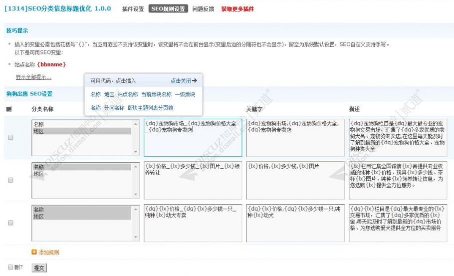Open the 问题反馈 tab
This screenshot has width=454, height=276.
pos(203,9)
